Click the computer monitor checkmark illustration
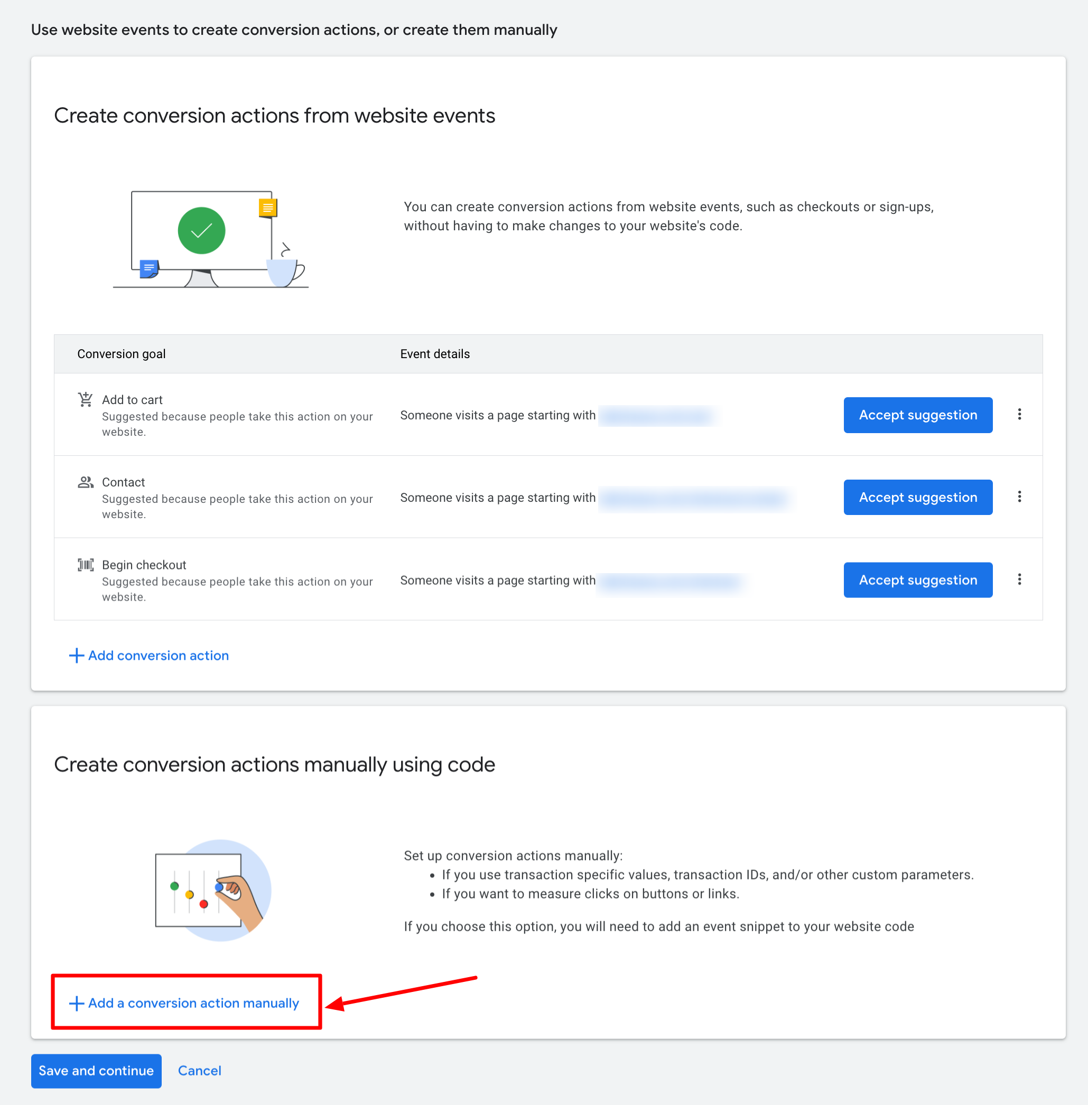Image resolution: width=1088 pixels, height=1105 pixels. click(x=210, y=239)
